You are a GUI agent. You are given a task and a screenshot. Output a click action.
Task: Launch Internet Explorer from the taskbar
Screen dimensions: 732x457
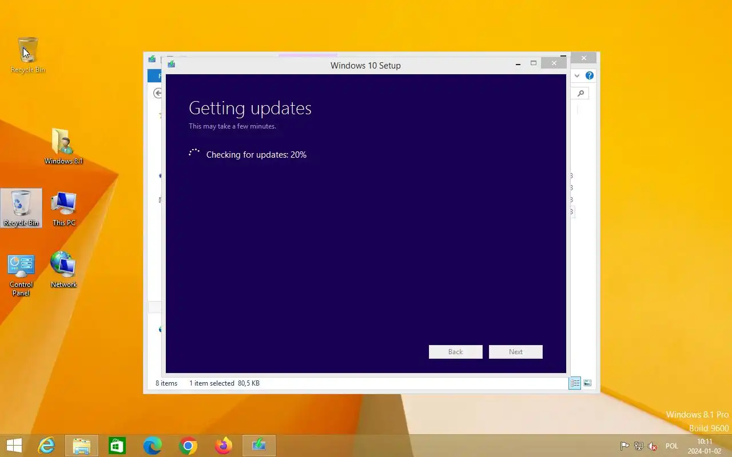[x=46, y=446]
